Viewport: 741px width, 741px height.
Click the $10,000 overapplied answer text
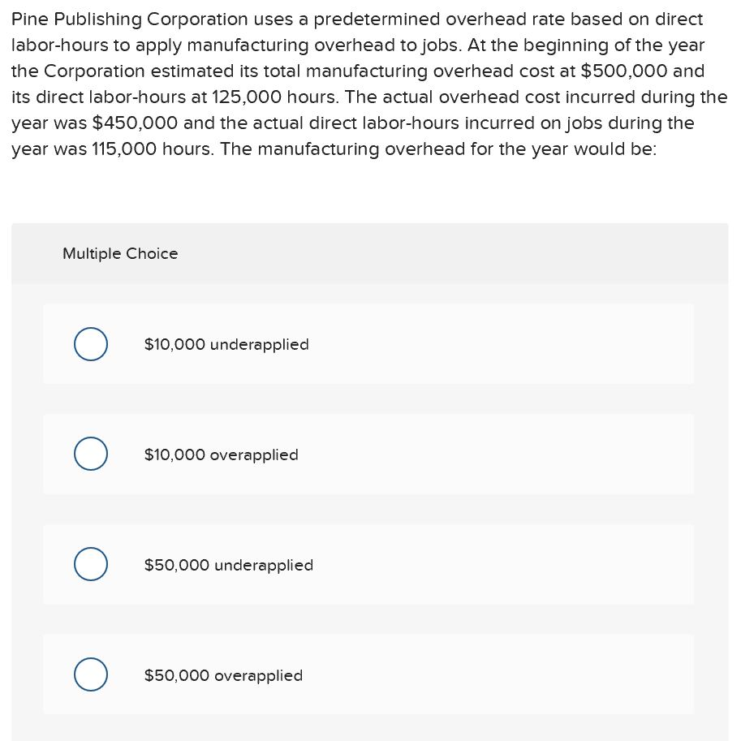tap(221, 455)
